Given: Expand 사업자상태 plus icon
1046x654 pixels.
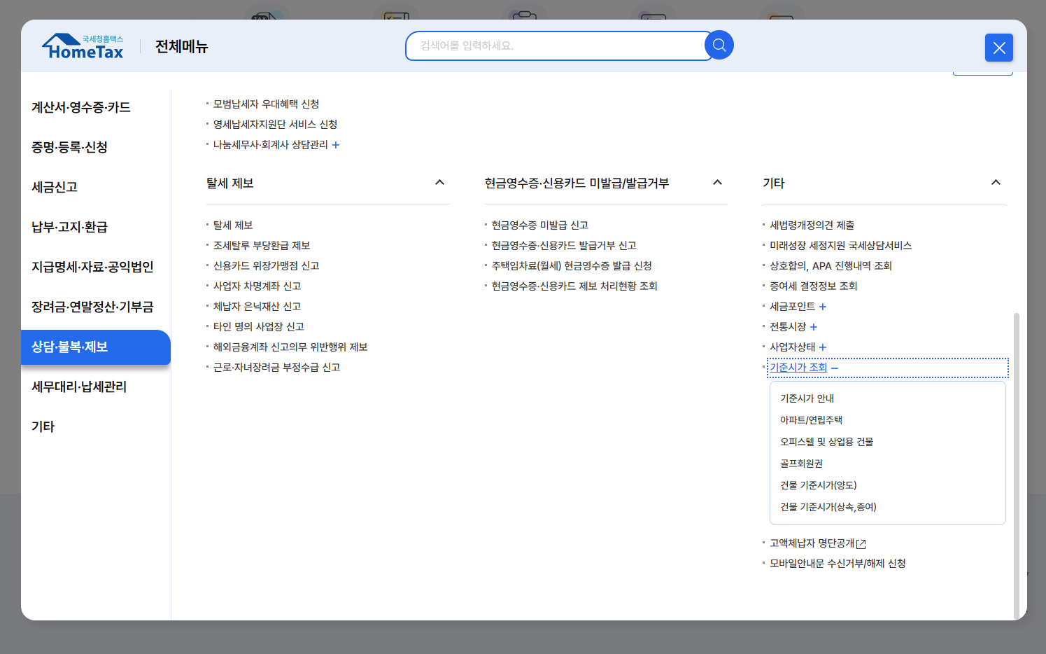Looking at the screenshot, I should 823,347.
